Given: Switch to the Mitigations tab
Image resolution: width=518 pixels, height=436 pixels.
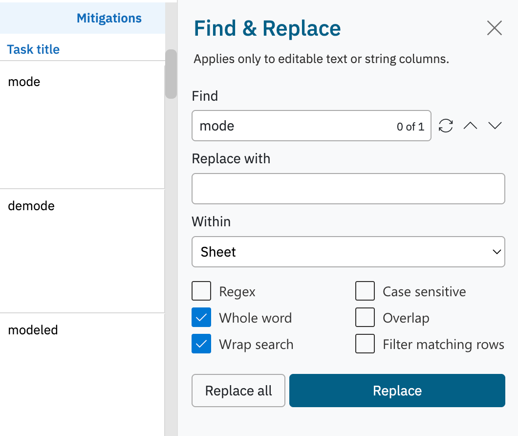Looking at the screenshot, I should pyautogui.click(x=109, y=19).
